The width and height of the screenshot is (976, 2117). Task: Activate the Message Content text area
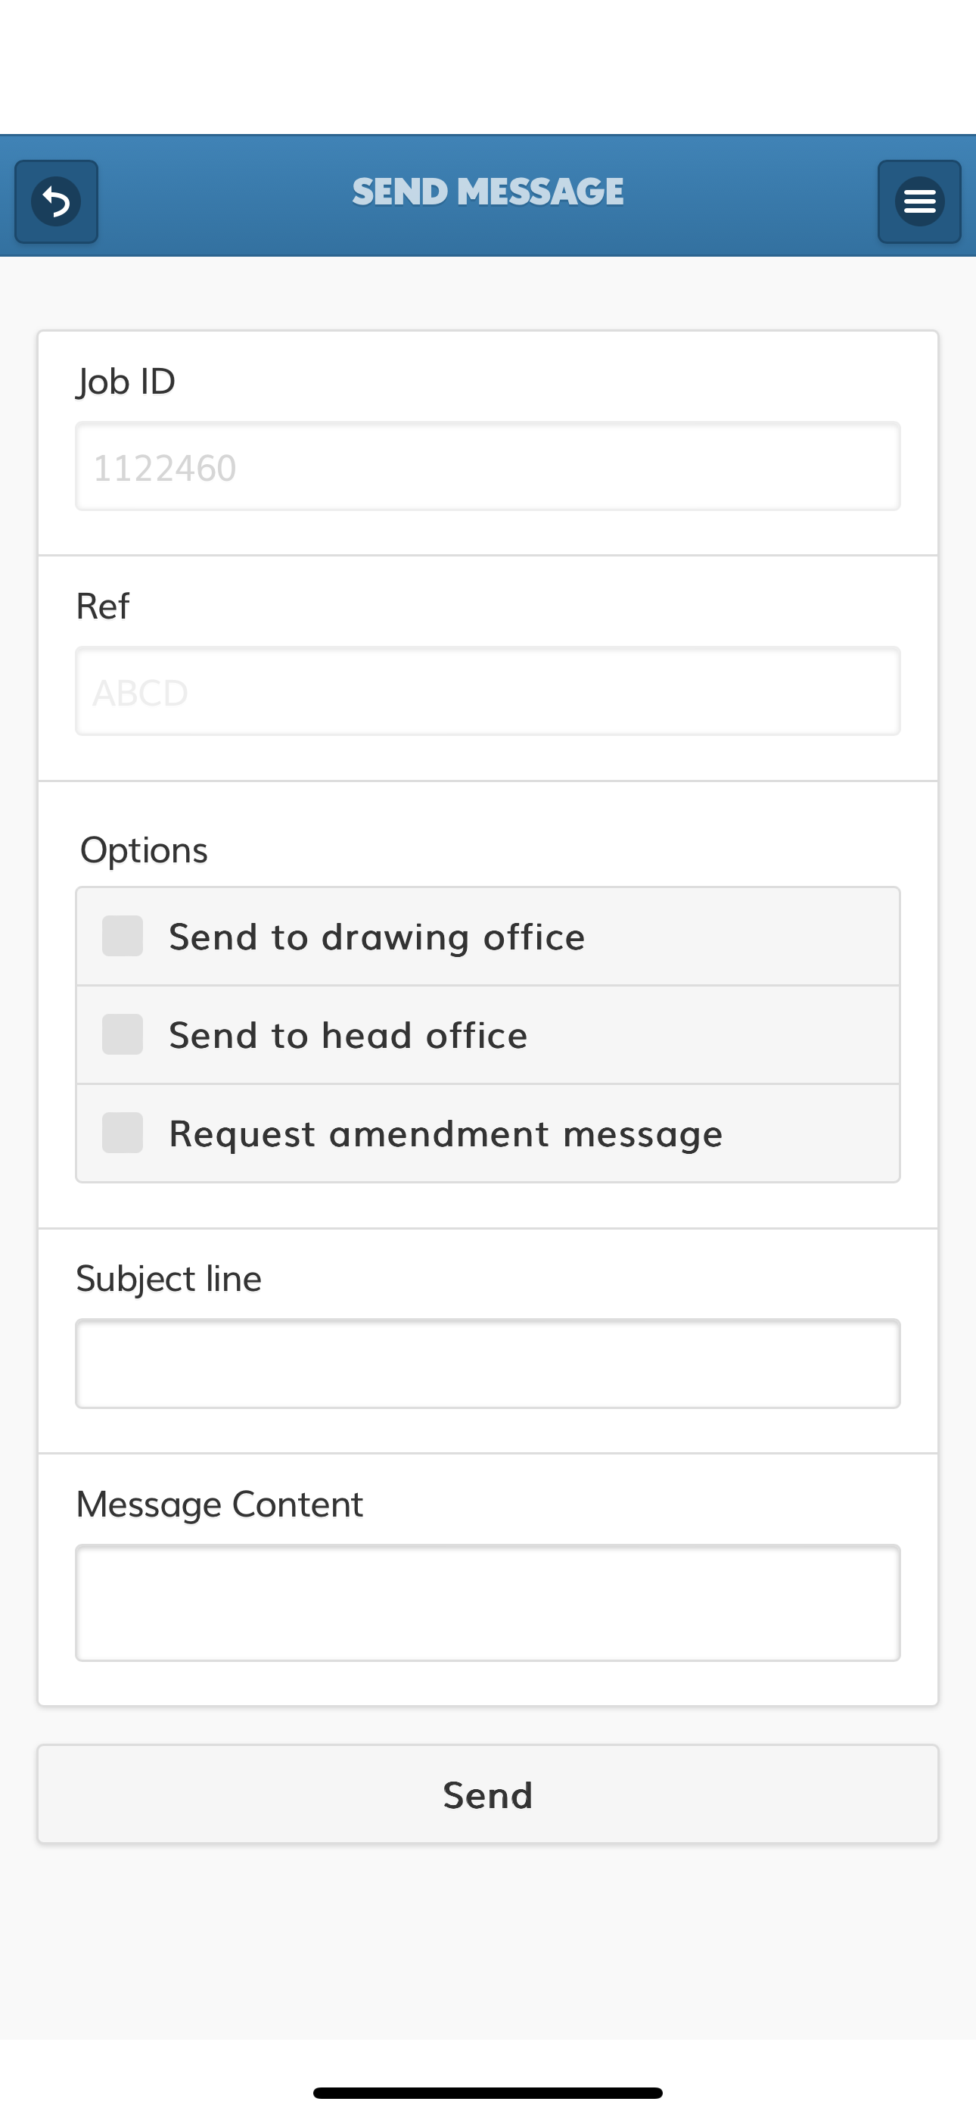[x=488, y=1604]
